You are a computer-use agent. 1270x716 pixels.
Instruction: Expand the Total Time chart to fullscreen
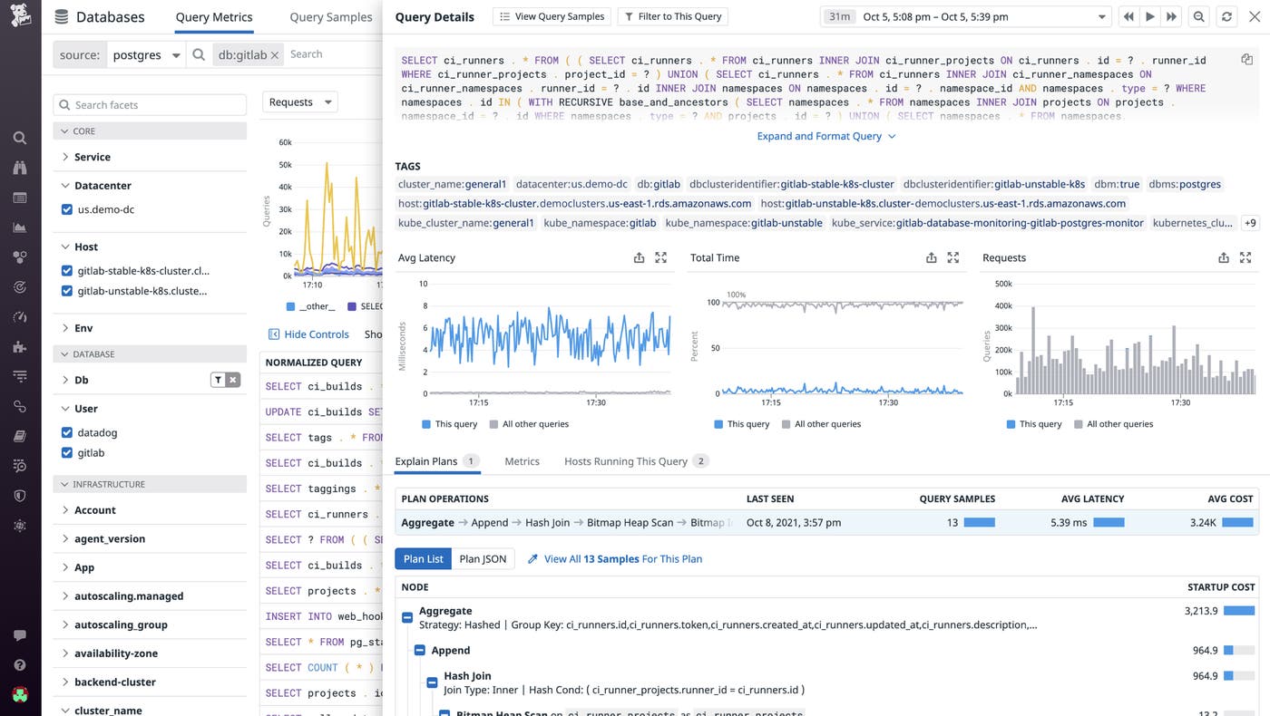tap(953, 257)
